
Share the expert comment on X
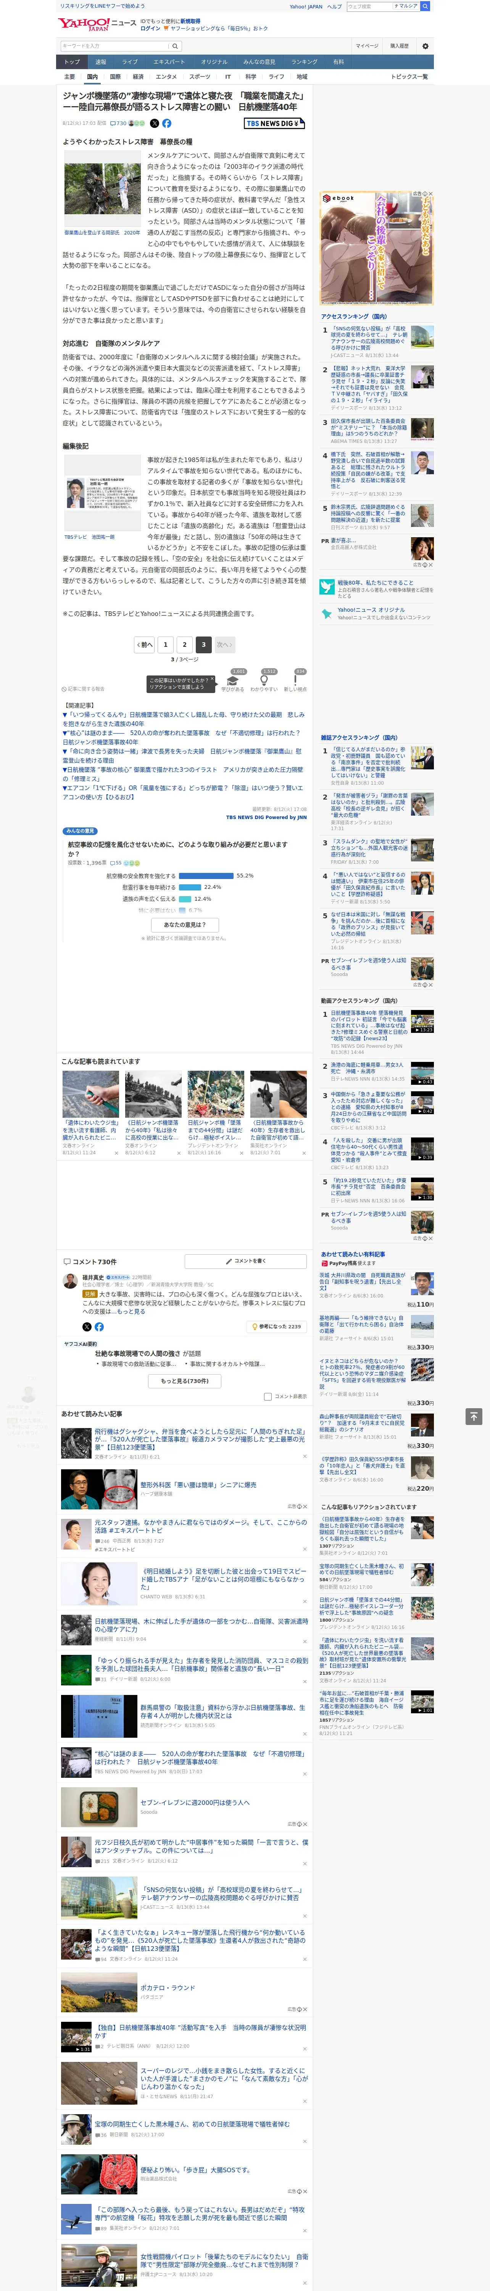[87, 1326]
